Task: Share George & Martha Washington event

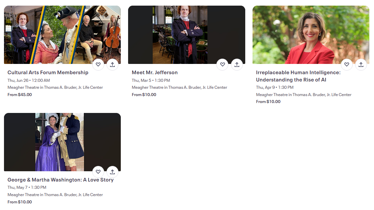Action: (112, 172)
